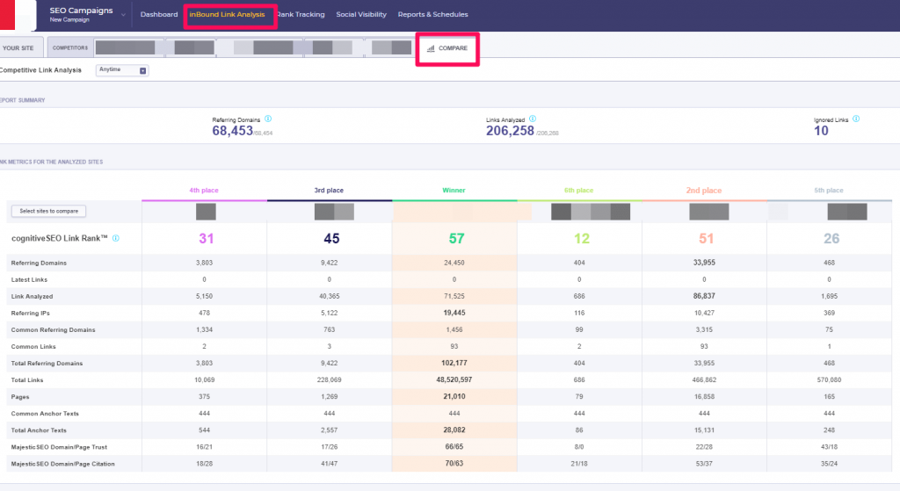Go to Social Visibility section

coord(361,15)
